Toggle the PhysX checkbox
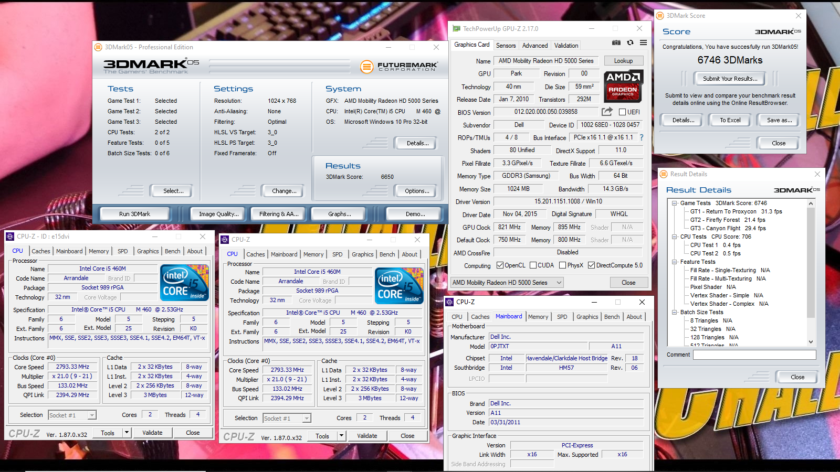This screenshot has height=472, width=840. pos(563,265)
